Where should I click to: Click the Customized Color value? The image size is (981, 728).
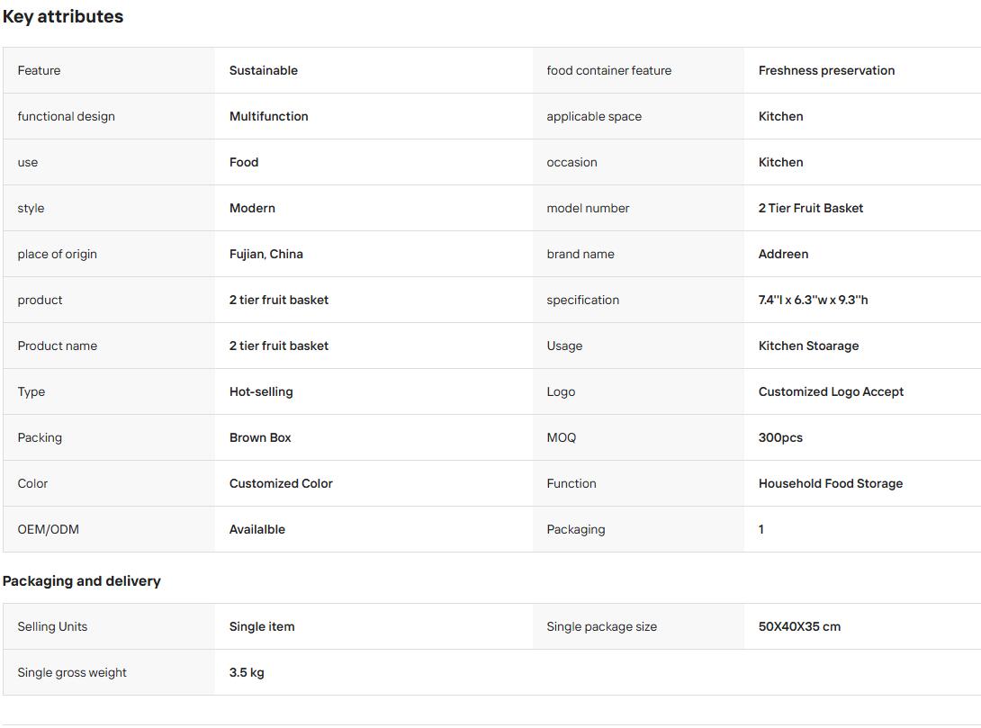[x=281, y=483]
